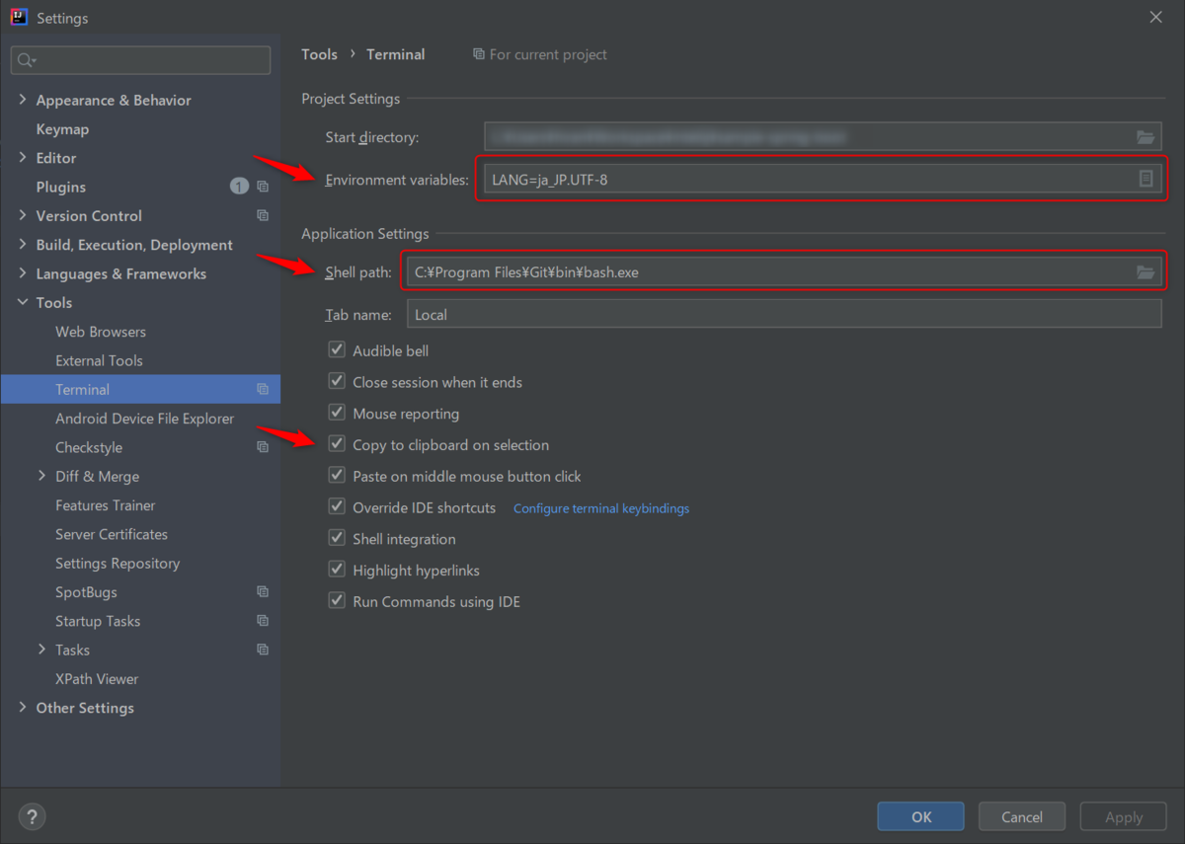This screenshot has width=1185, height=844.
Task: Click Tools breadcrumb in header
Action: (320, 54)
